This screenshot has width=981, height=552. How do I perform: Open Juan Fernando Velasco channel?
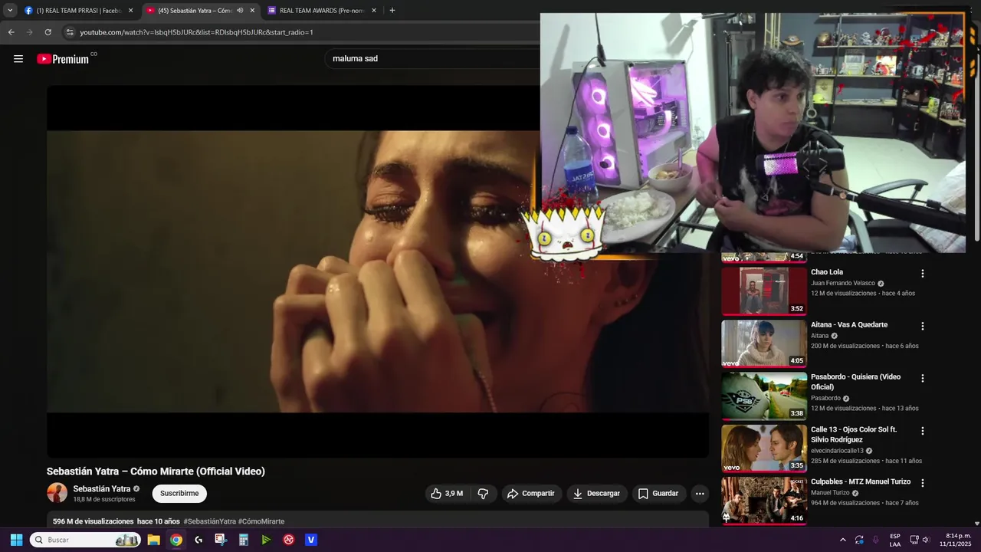pos(843,283)
